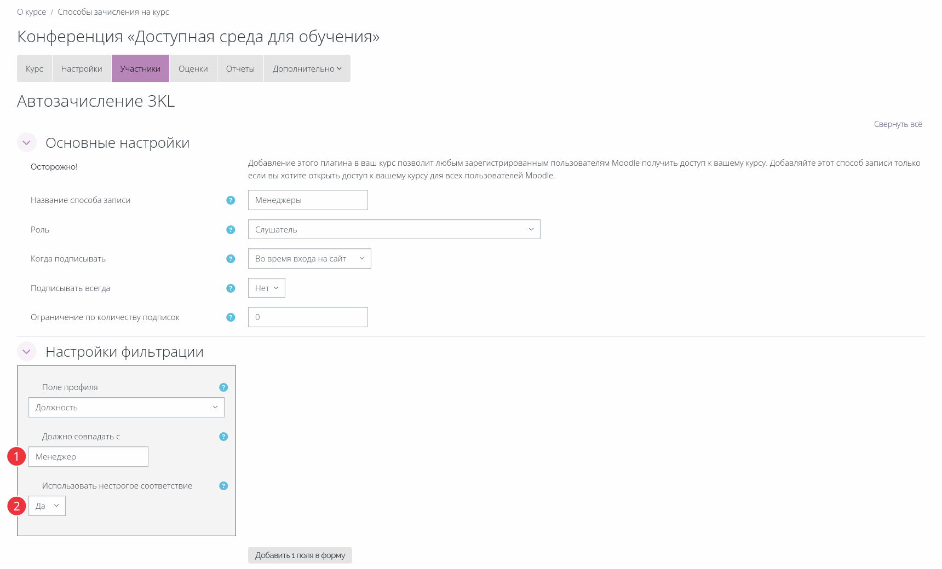The width and height of the screenshot is (942, 569).
Task: Show help for Должно совпадать с
Action: [x=223, y=437]
